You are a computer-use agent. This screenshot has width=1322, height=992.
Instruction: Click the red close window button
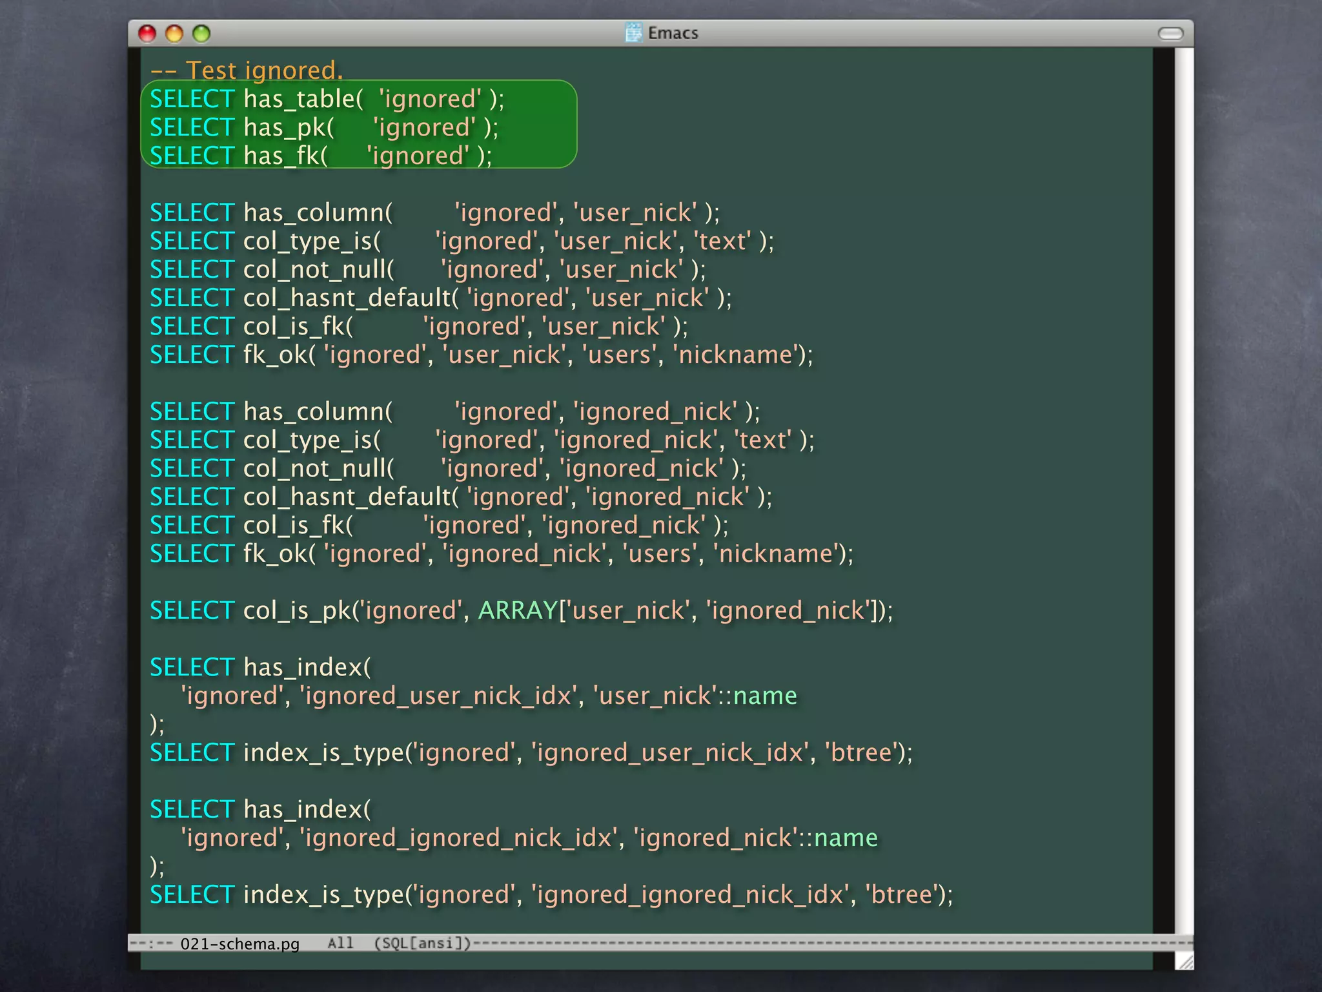point(147,34)
